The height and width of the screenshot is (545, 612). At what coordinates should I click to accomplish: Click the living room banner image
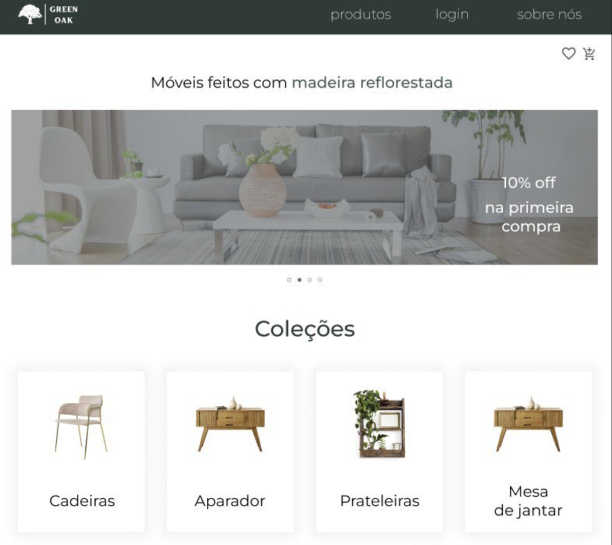[x=304, y=187]
